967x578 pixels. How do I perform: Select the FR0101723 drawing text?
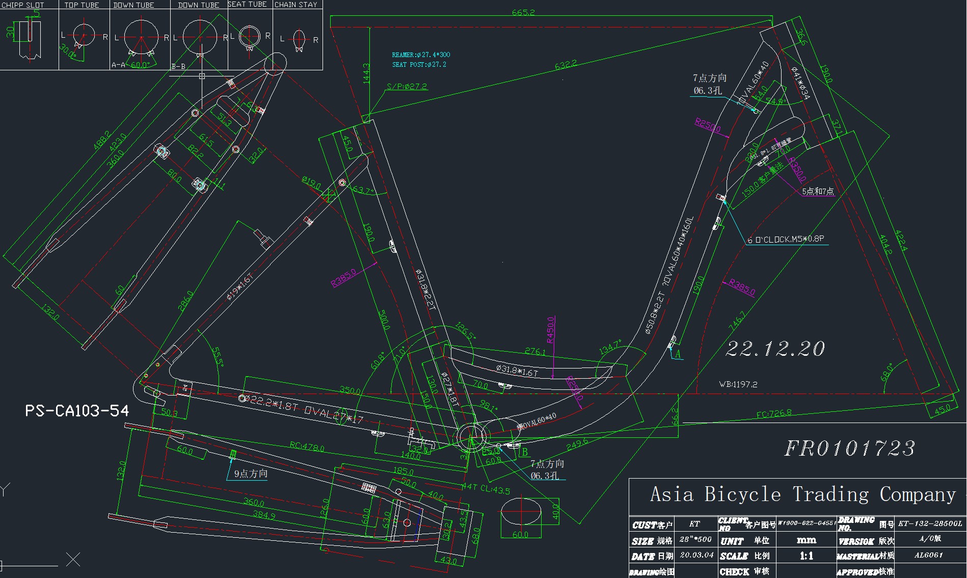tap(849, 449)
